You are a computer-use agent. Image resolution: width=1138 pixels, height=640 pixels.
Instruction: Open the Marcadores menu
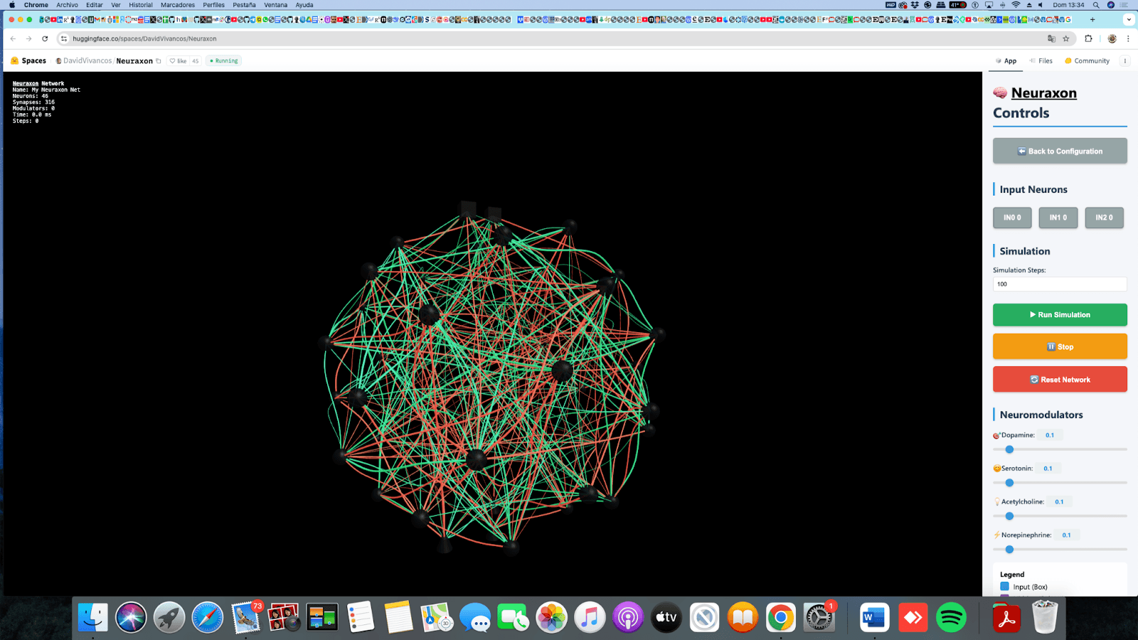point(178,5)
